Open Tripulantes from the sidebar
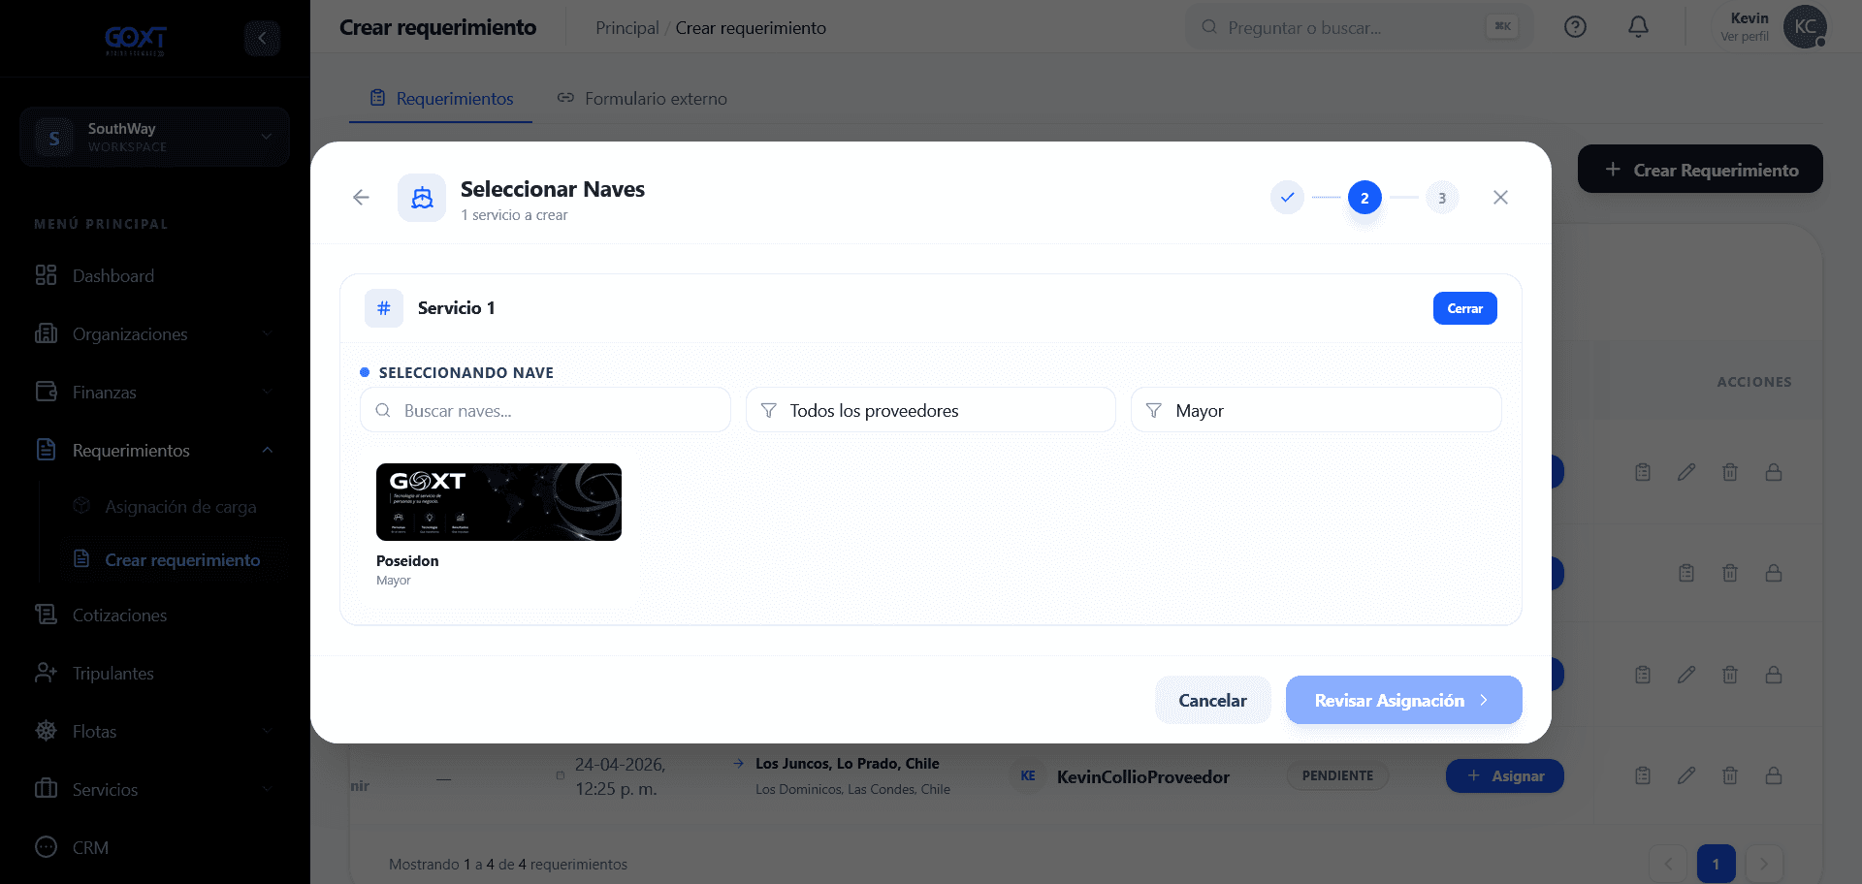The width and height of the screenshot is (1862, 884). 112,674
